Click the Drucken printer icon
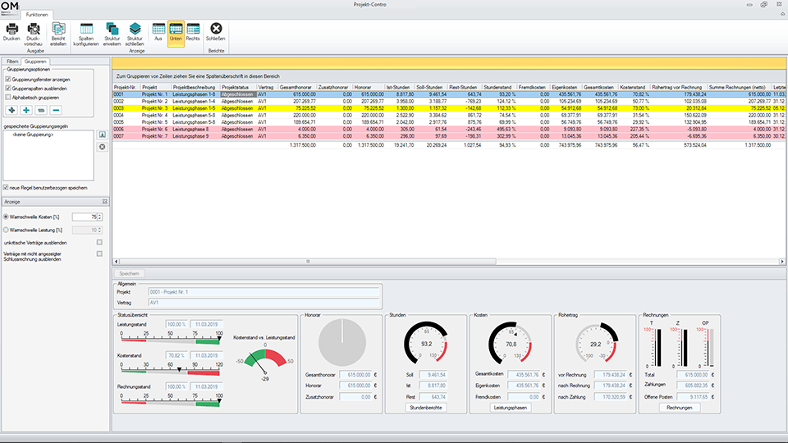Viewport: 788px width, 443px height. click(11, 30)
